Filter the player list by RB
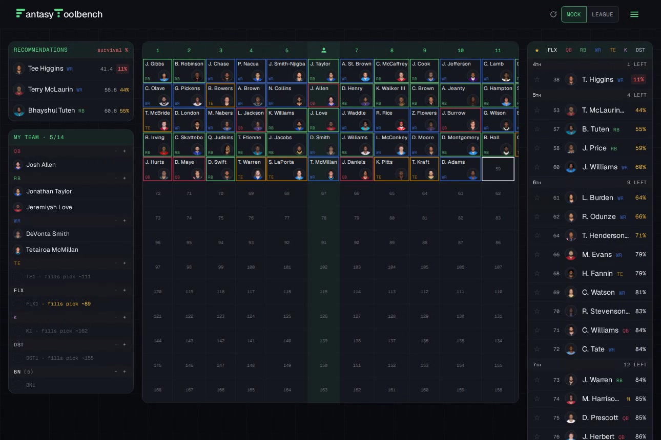Viewport: 661px width, 440px height. [x=583, y=50]
